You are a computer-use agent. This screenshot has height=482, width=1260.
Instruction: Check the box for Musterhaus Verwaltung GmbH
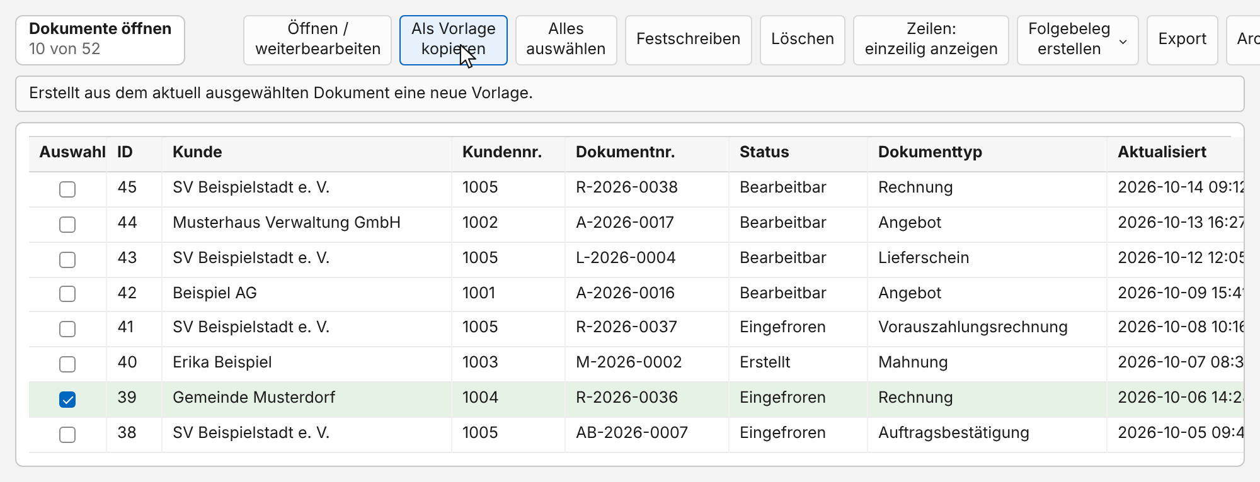[x=67, y=224]
